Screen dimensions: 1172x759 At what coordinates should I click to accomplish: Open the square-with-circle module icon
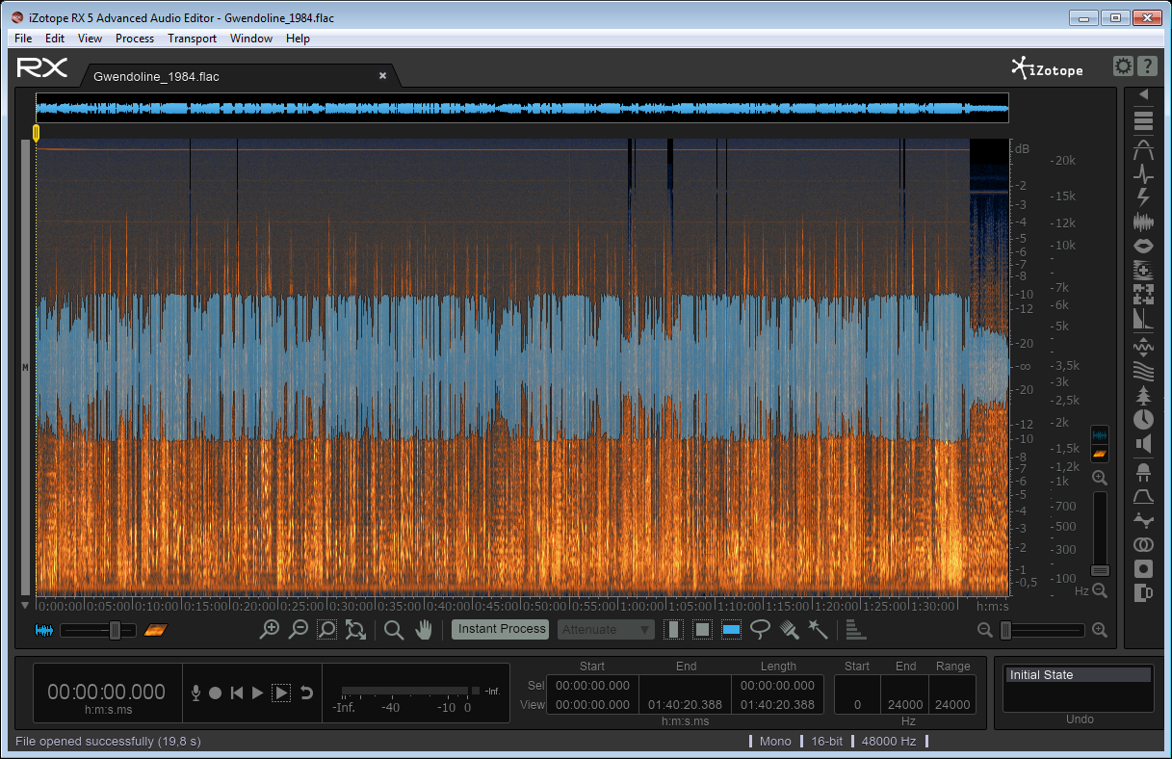coord(1143,568)
